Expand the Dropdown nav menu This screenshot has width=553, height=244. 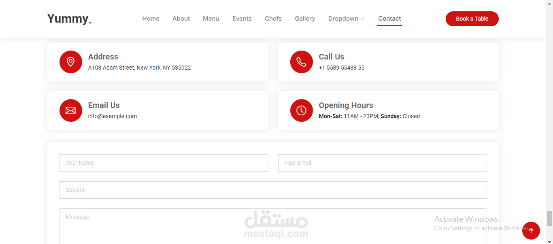tap(347, 19)
